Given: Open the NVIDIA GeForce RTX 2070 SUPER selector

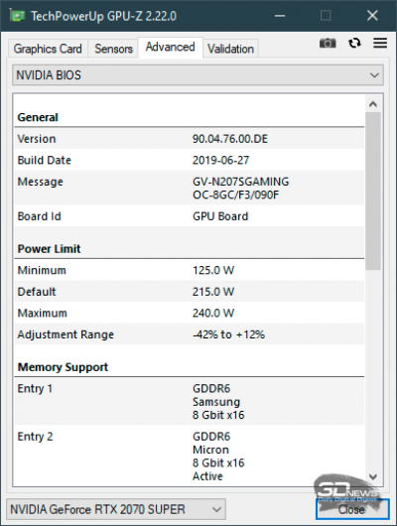Looking at the screenshot, I should pos(116,509).
